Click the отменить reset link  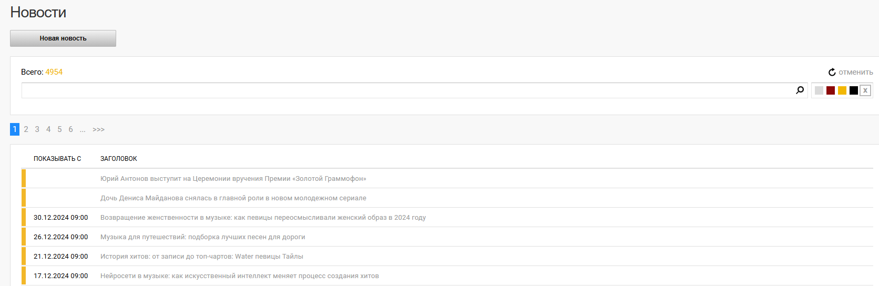[x=856, y=72]
